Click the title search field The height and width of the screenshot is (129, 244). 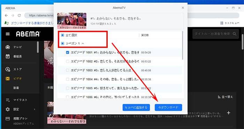click(215, 34)
